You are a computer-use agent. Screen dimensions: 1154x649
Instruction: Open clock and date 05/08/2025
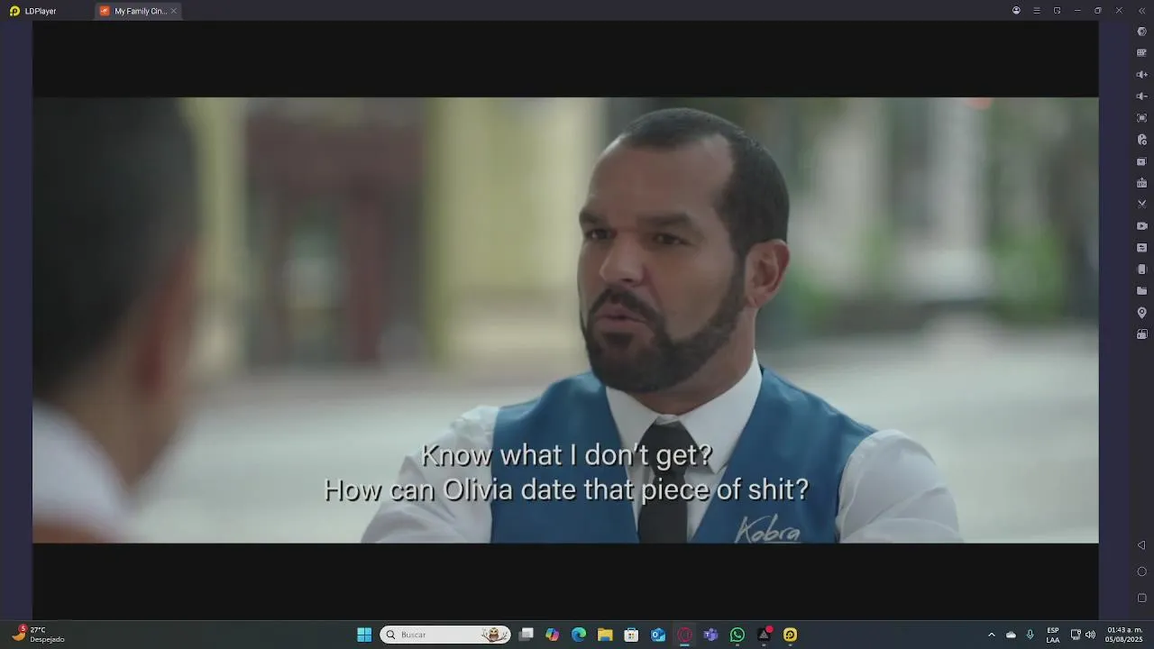(x=1124, y=635)
